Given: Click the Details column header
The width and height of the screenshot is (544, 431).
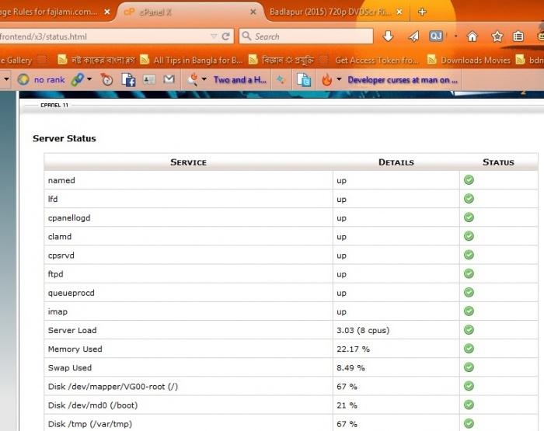Looking at the screenshot, I should (396, 162).
